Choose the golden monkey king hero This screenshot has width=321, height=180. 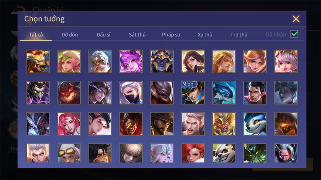pos(224,124)
